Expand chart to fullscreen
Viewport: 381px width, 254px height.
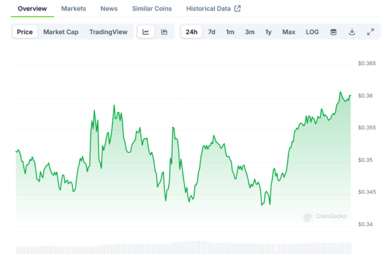click(370, 32)
